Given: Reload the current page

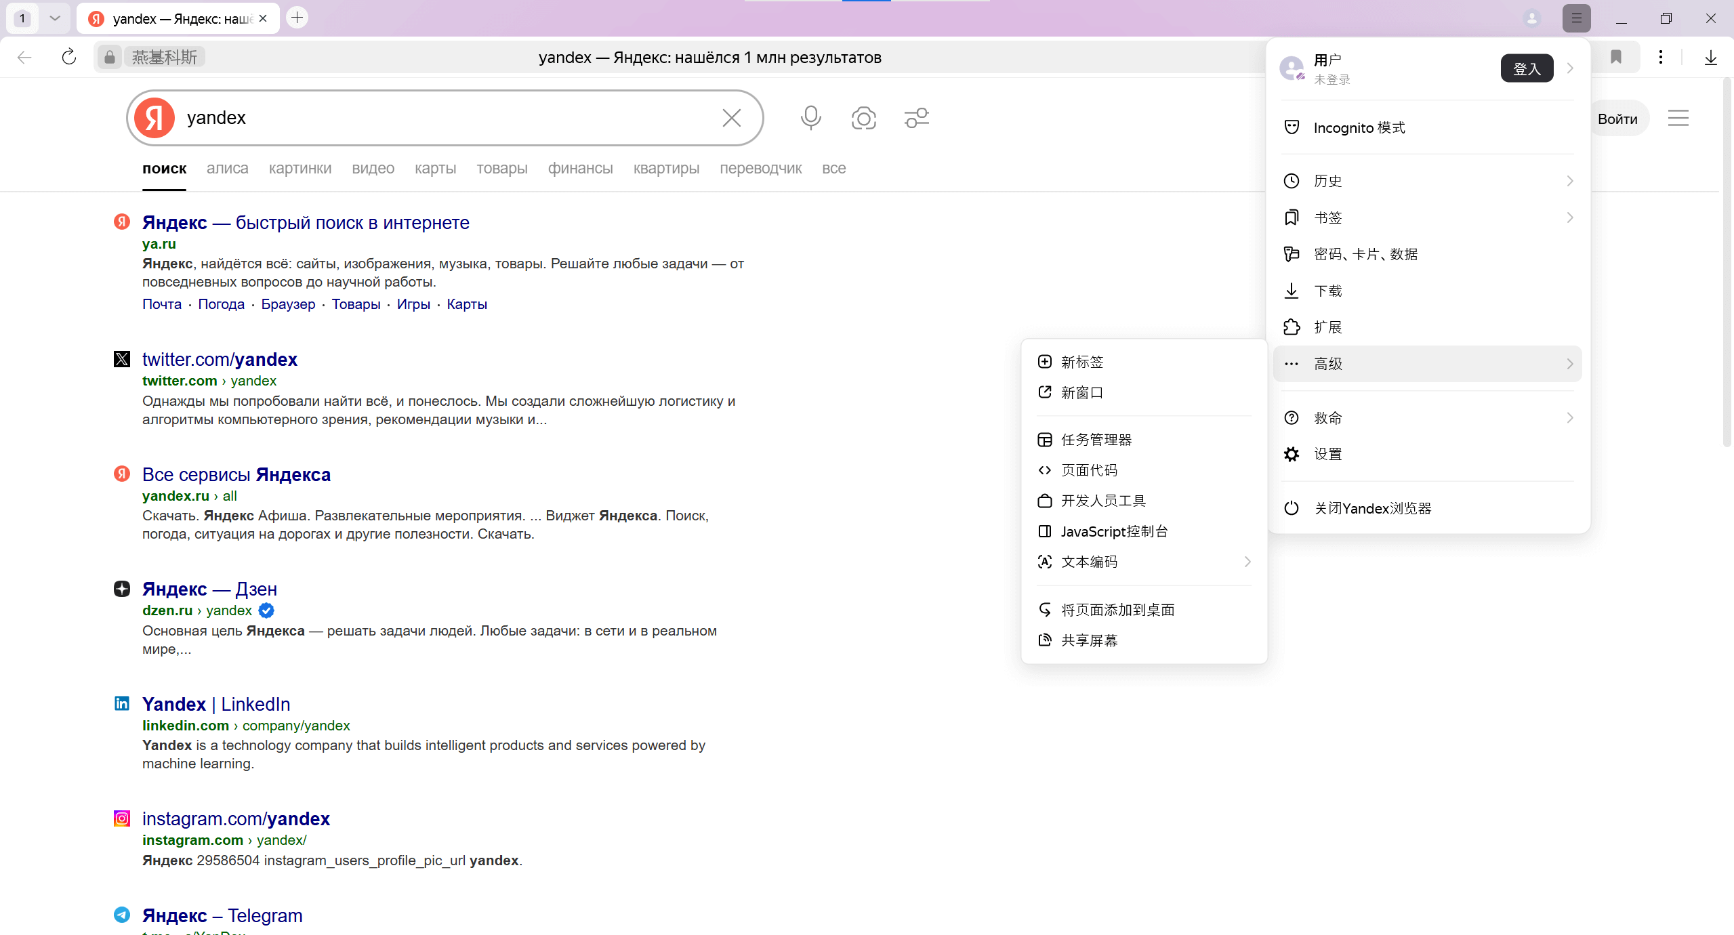Looking at the screenshot, I should (x=68, y=57).
